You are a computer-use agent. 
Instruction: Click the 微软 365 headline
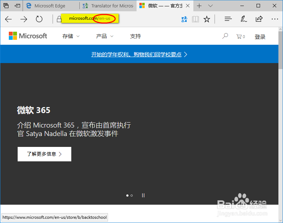coord(34,110)
